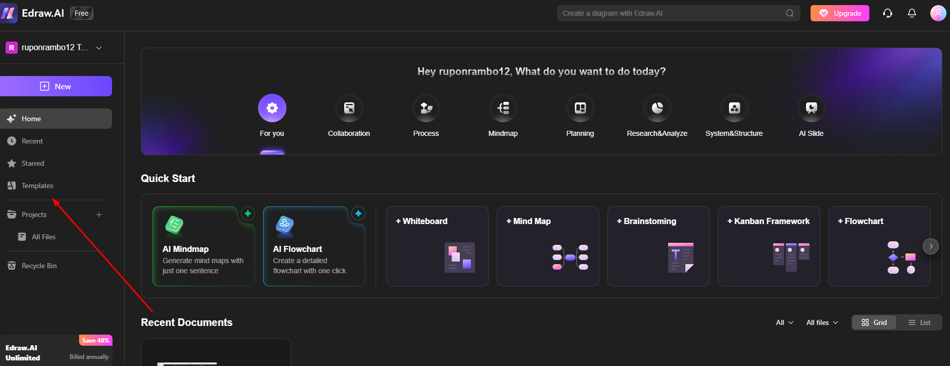950x366 pixels.
Task: Click the Save 48% badge
Action: click(x=96, y=340)
